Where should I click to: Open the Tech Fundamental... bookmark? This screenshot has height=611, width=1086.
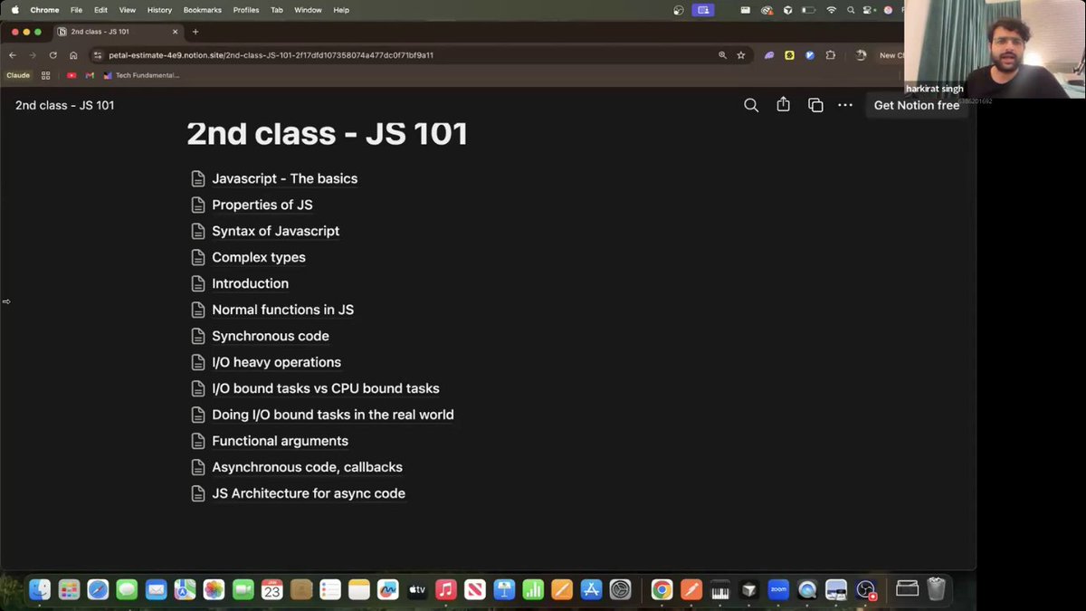coord(141,75)
